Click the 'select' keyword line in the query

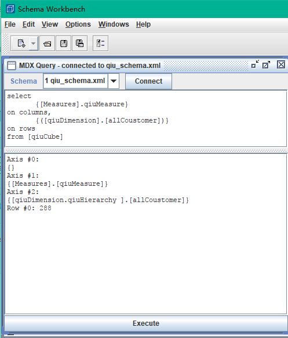pos(19,96)
